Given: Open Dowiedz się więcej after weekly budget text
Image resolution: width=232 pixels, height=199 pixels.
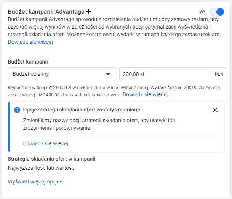Looking at the screenshot, I should (x=145, y=94).
